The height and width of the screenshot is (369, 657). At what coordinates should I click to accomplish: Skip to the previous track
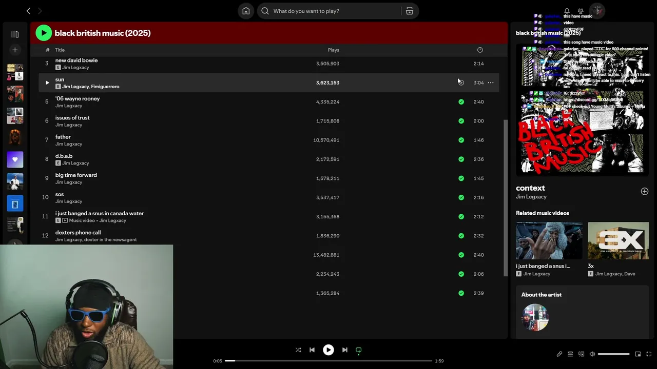[x=312, y=350]
